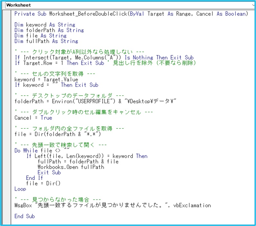Screen dimensions: 256x226
Task: Click the file = Dir() line
Action: coord(43,184)
